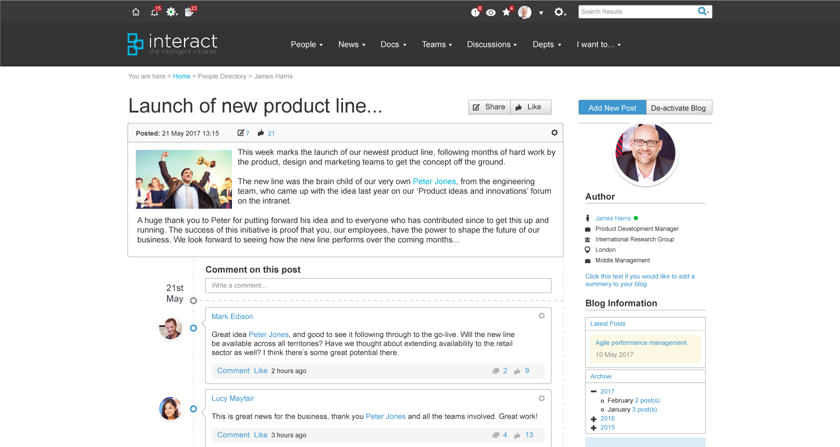Open the Depts menu
Image resolution: width=840 pixels, height=447 pixels.
(546, 44)
